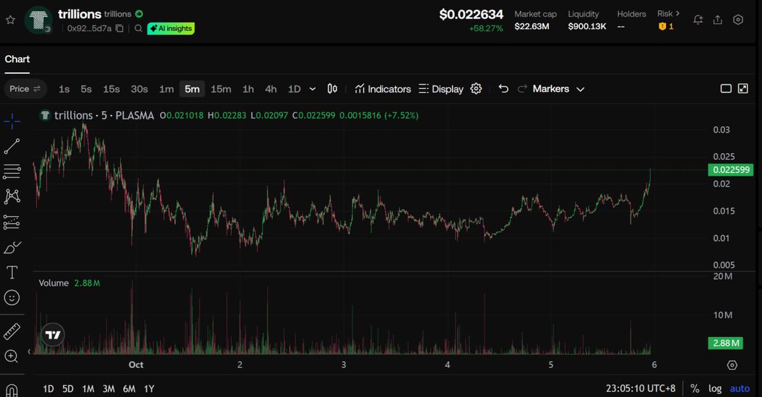This screenshot has height=397, width=762.
Task: Set date range to 1D
Action: coord(48,389)
